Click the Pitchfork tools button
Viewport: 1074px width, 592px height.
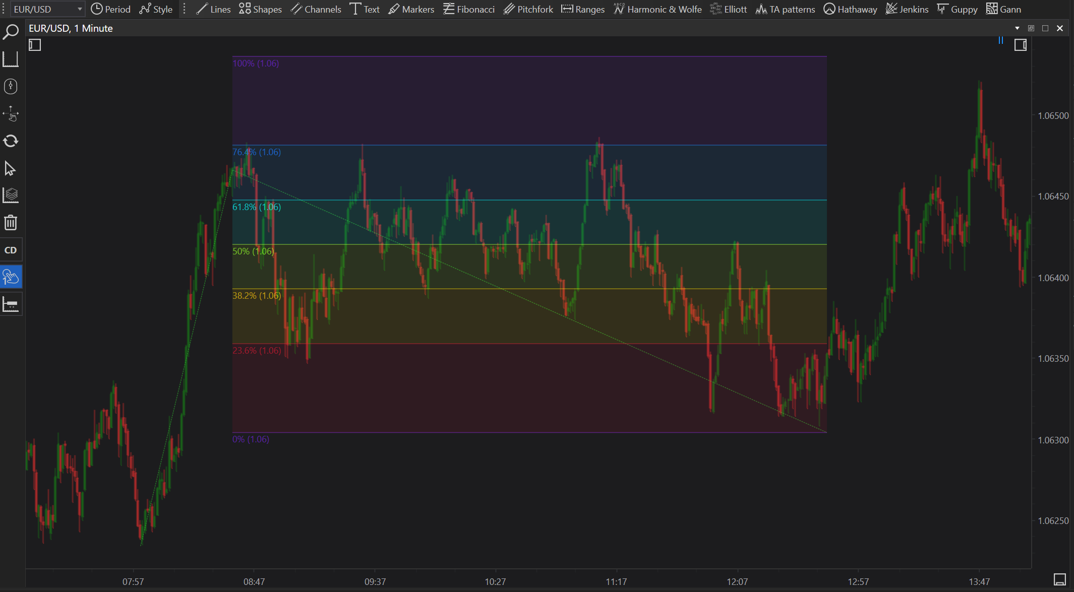[x=528, y=9]
